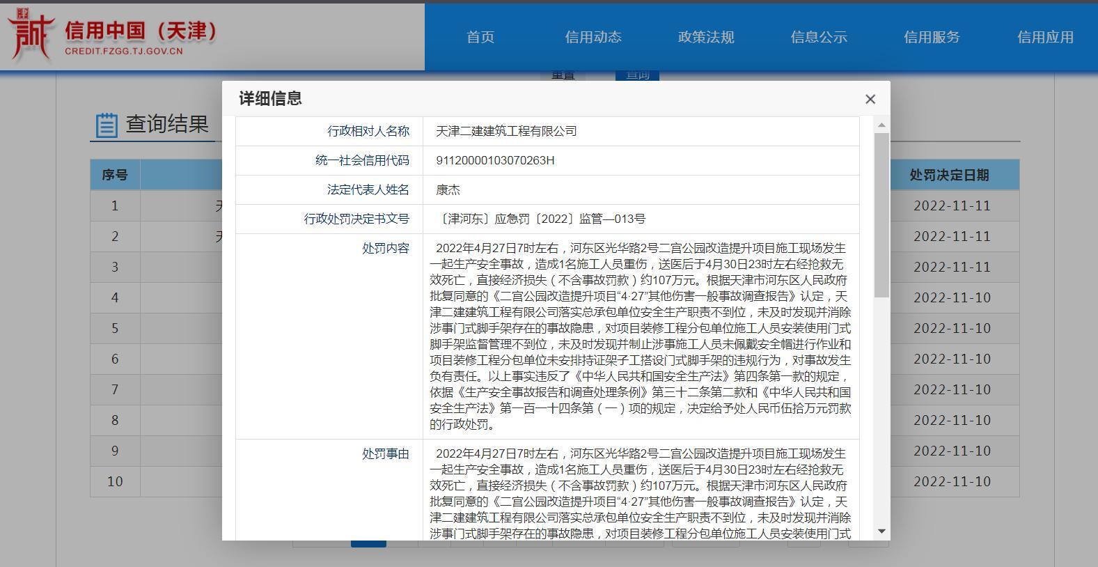This screenshot has width=1098, height=567.
Task: Click the CREDIT.FZGG.TJ.GOV.CN site address text
Action: click(x=124, y=51)
